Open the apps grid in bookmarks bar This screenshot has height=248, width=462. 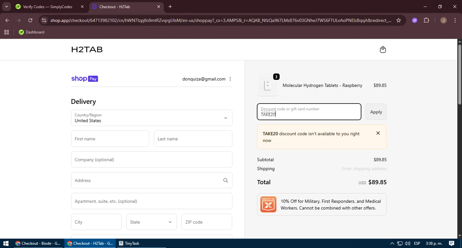6,32
